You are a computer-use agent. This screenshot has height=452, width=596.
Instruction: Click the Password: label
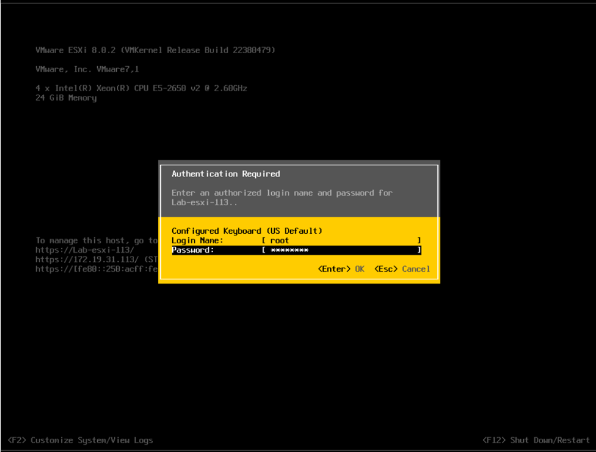[193, 250]
